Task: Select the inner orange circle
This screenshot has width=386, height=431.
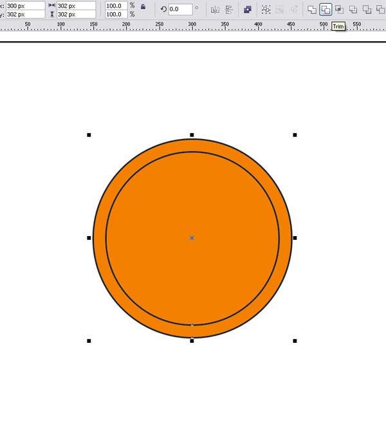Action: [192, 209]
